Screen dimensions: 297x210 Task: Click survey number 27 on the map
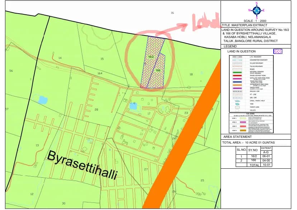coord(146,169)
